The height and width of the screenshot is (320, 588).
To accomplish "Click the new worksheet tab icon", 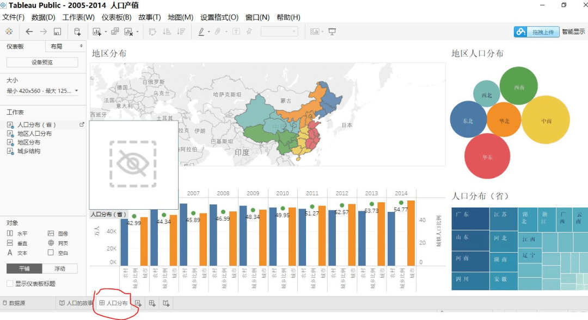I will pyautogui.click(x=138, y=304).
